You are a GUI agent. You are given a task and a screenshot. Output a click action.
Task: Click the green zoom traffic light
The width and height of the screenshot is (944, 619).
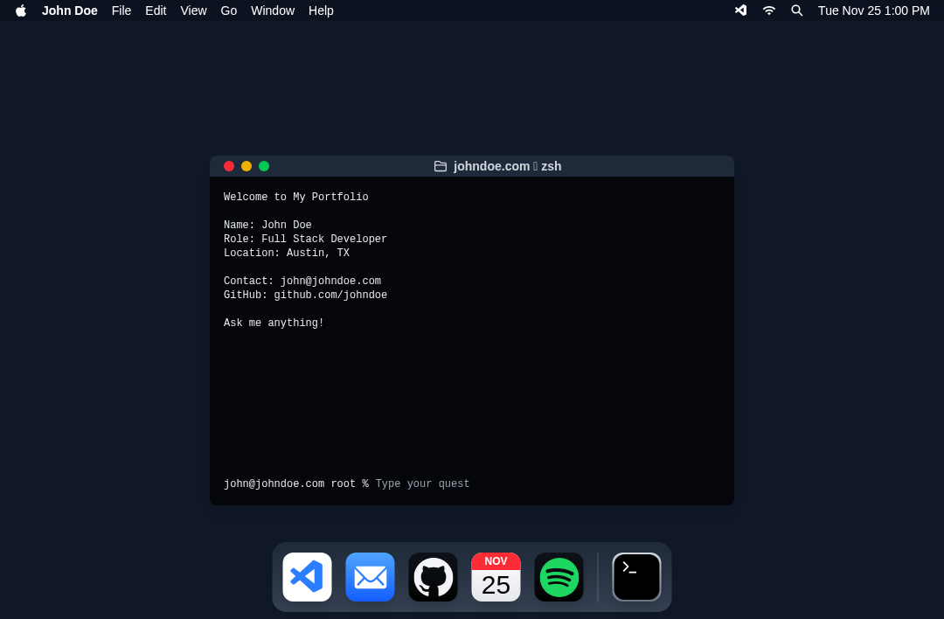(x=264, y=166)
